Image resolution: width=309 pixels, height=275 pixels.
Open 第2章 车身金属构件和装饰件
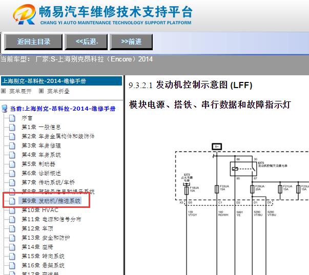(58, 136)
